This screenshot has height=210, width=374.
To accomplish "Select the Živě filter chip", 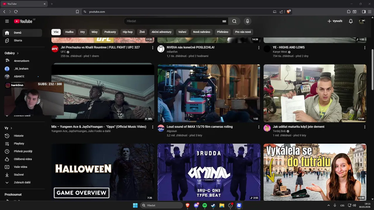I will (x=142, y=32).
